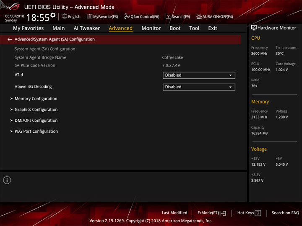Click the breadcrumb path Advanced\System Agent
This screenshot has width=302, height=226.
click(x=55, y=39)
